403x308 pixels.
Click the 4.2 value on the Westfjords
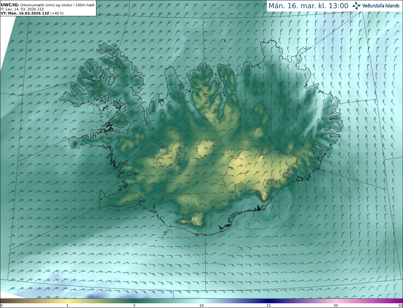[x=96, y=78]
